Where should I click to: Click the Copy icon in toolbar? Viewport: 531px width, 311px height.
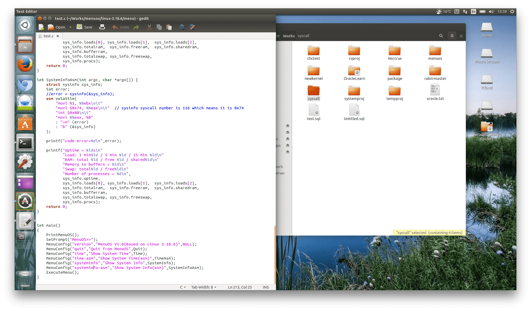159,27
